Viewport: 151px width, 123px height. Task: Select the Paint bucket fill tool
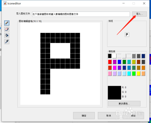(x=7, y=35)
